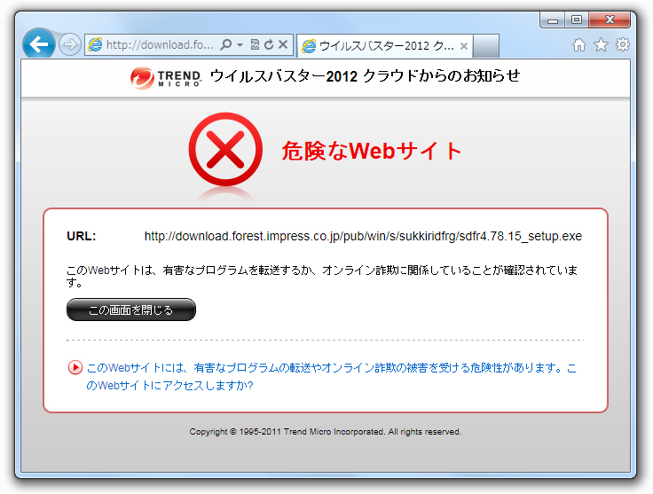Click the red X warning icon

(x=225, y=149)
